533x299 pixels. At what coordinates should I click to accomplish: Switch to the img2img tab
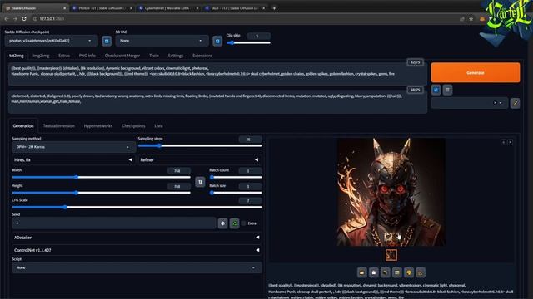coord(41,56)
